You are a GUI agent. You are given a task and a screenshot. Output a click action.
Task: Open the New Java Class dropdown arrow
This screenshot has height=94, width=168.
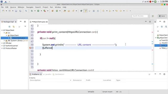coord(60,11)
